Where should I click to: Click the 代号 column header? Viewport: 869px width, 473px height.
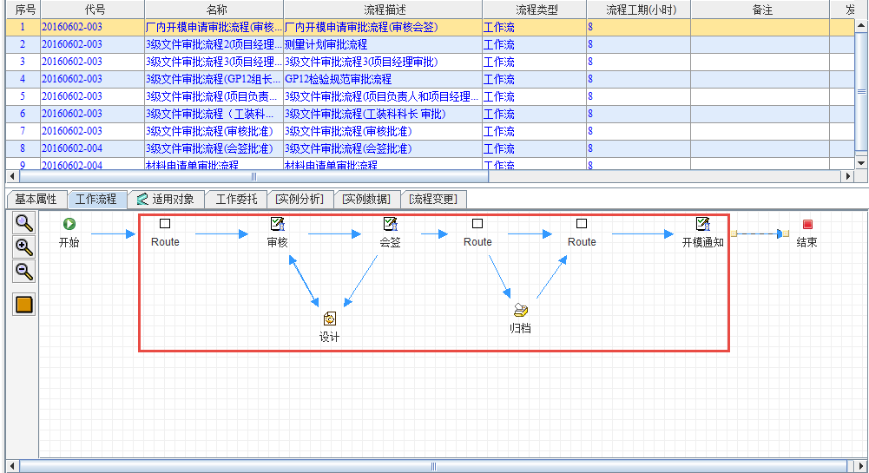[x=93, y=10]
